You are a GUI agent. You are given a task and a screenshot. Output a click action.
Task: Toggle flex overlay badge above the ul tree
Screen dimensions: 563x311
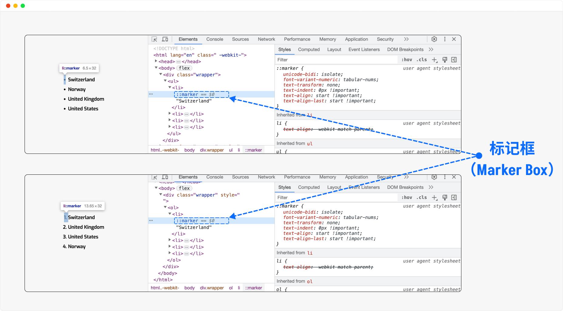pos(184,68)
